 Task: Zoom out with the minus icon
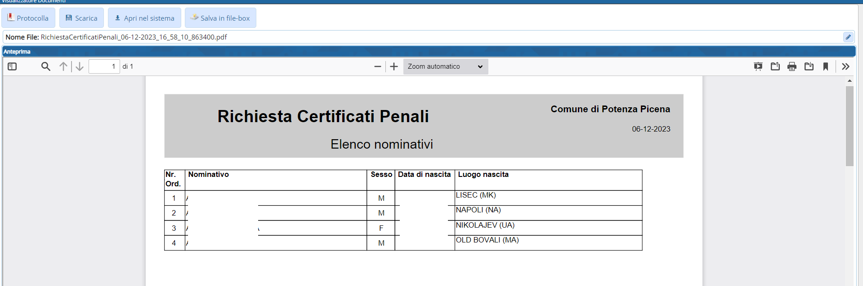(377, 66)
